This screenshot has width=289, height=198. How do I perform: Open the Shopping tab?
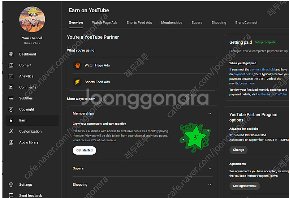pos(219,23)
